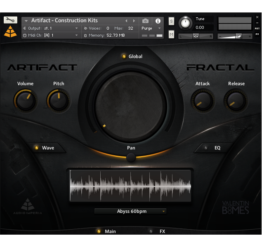Image resolution: width=262 pixels, height=247 pixels.
Task: Open the Purge menu
Action: click(x=151, y=28)
